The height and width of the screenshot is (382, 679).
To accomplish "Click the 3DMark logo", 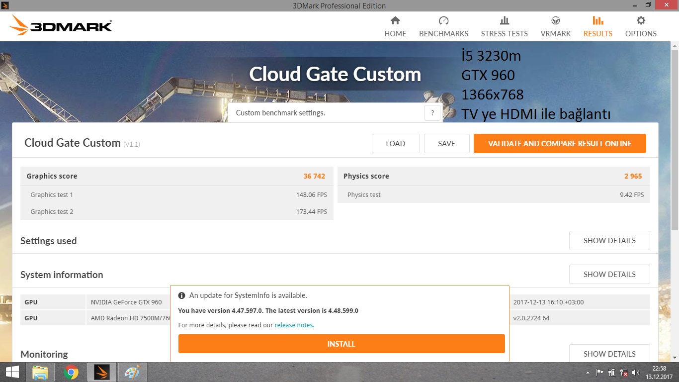I will click(61, 25).
